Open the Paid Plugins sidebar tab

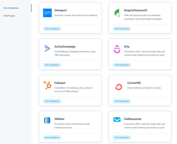click(9, 16)
